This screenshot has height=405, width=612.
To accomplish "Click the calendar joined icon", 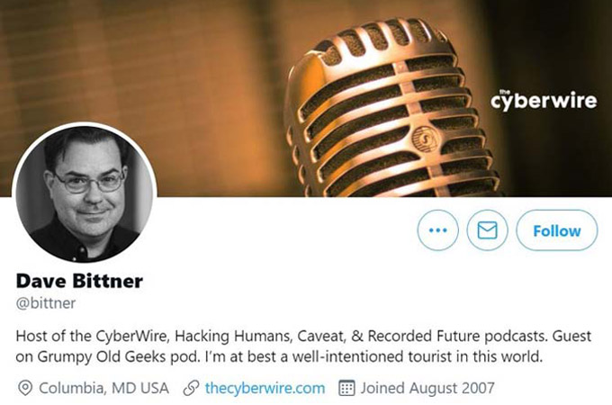I will [x=346, y=388].
